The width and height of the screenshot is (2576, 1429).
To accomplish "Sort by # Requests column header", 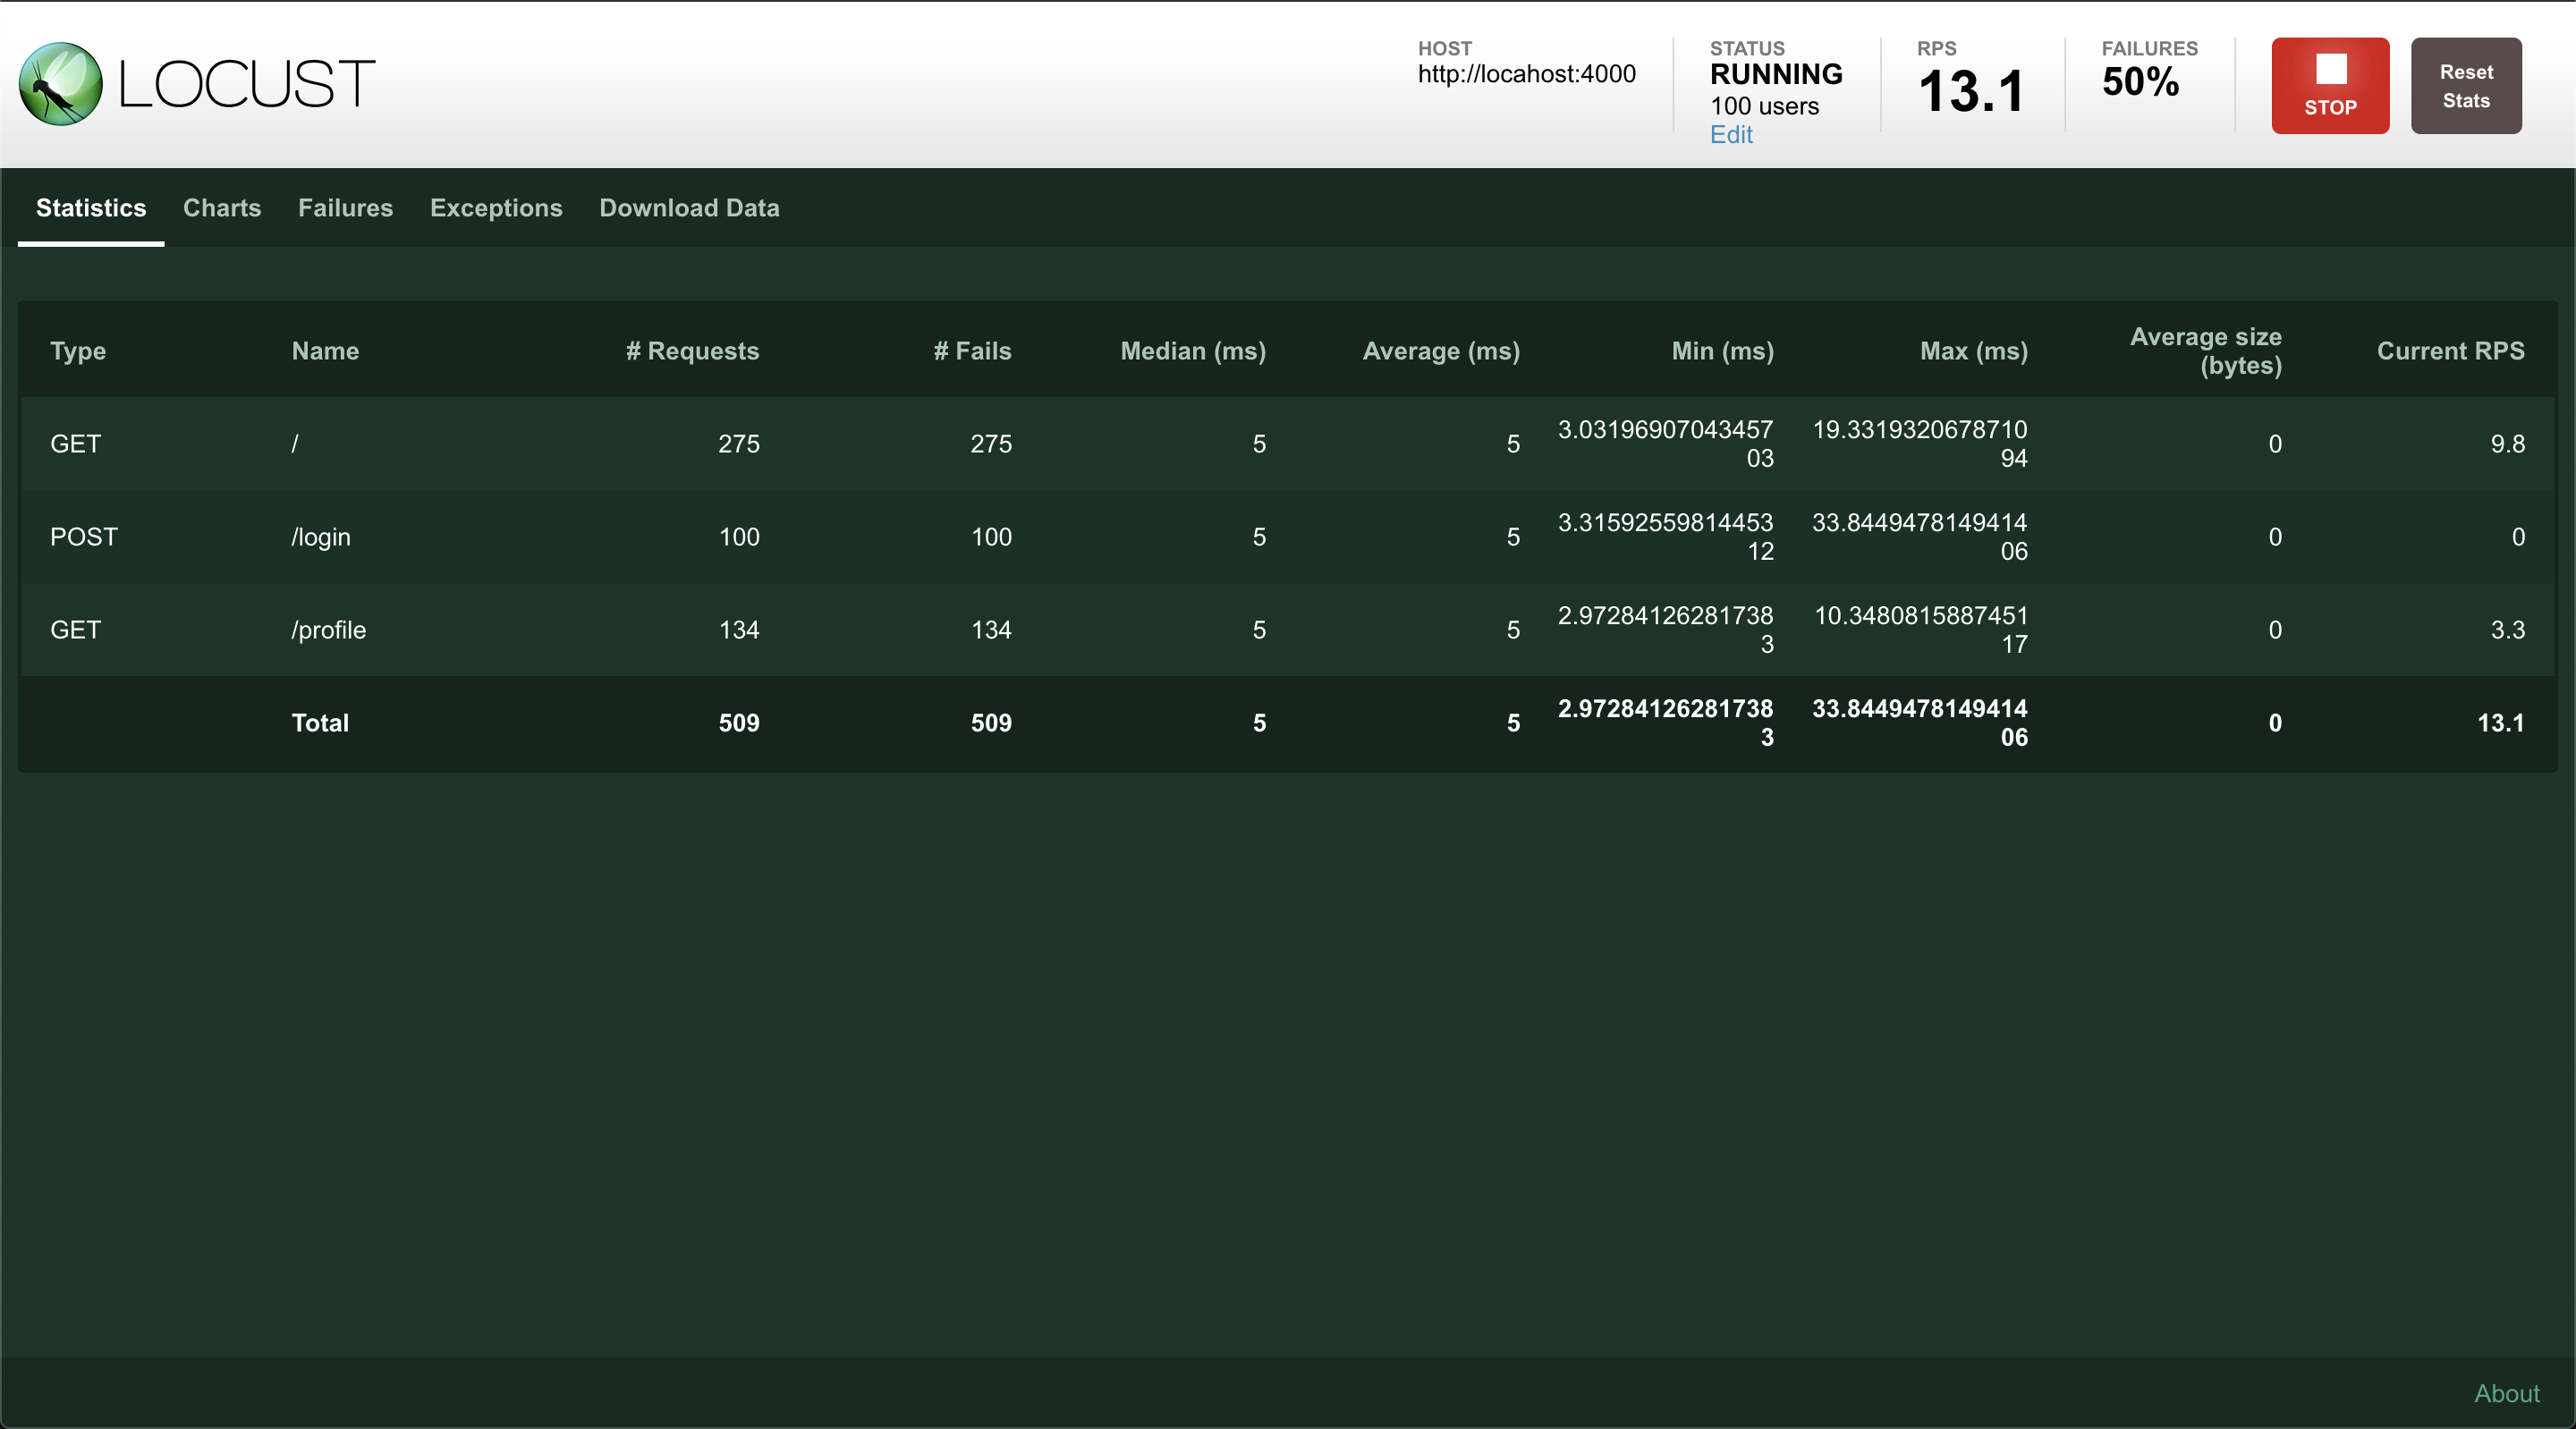I will coord(692,351).
